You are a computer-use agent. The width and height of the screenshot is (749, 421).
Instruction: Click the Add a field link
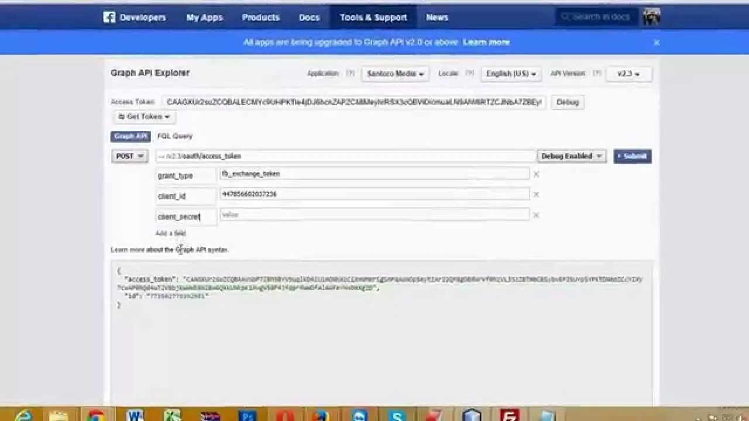[x=170, y=233]
